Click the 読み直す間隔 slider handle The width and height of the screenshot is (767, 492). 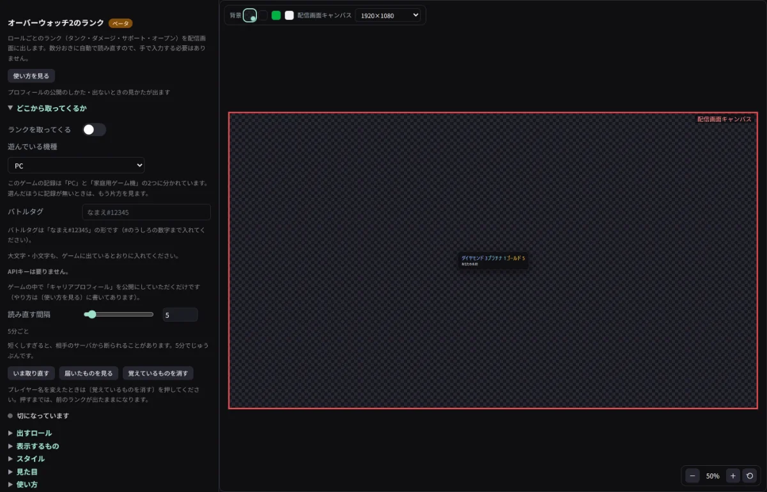[x=91, y=315]
